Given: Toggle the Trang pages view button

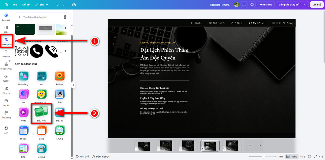Looking at the screenshot, I should click(292, 156).
